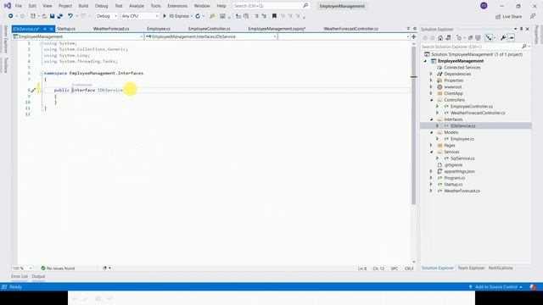
Task: Open the Extensions menu
Action: [x=177, y=6]
